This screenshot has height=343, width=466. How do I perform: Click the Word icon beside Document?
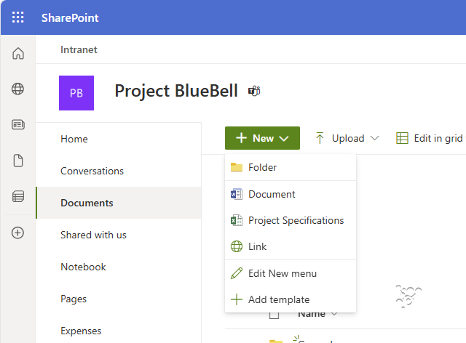click(x=237, y=194)
